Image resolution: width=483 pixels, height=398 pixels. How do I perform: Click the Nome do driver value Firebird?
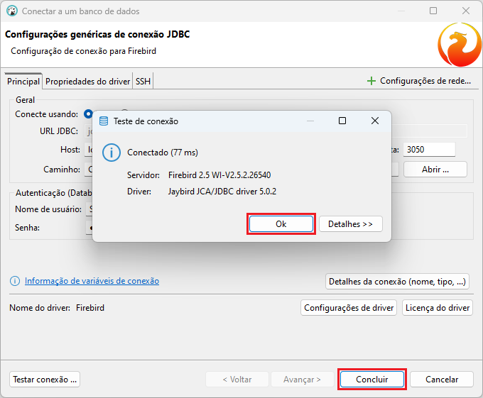click(90, 308)
